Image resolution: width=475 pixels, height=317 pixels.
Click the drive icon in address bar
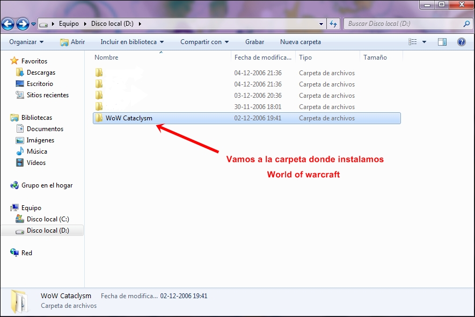[x=43, y=24]
